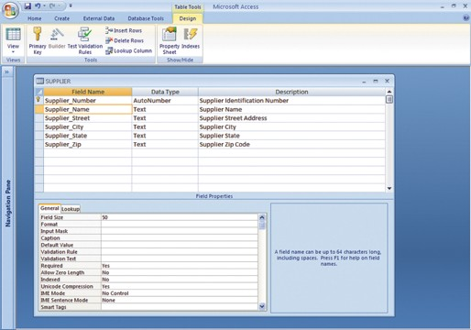
Task: Click the AutoNumber data type cell
Action: point(165,101)
